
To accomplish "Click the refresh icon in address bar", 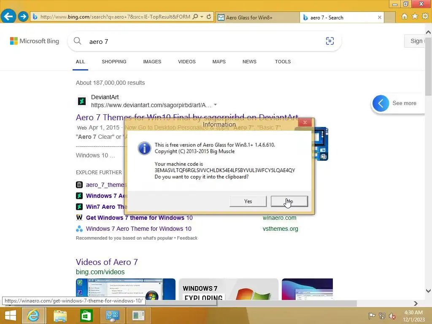I will (209, 17).
